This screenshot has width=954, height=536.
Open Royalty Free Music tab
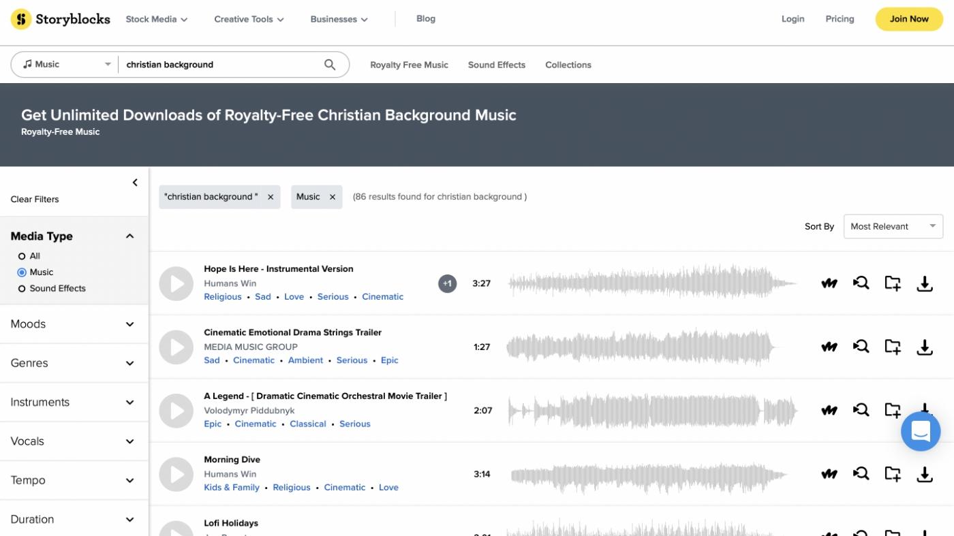click(x=409, y=65)
